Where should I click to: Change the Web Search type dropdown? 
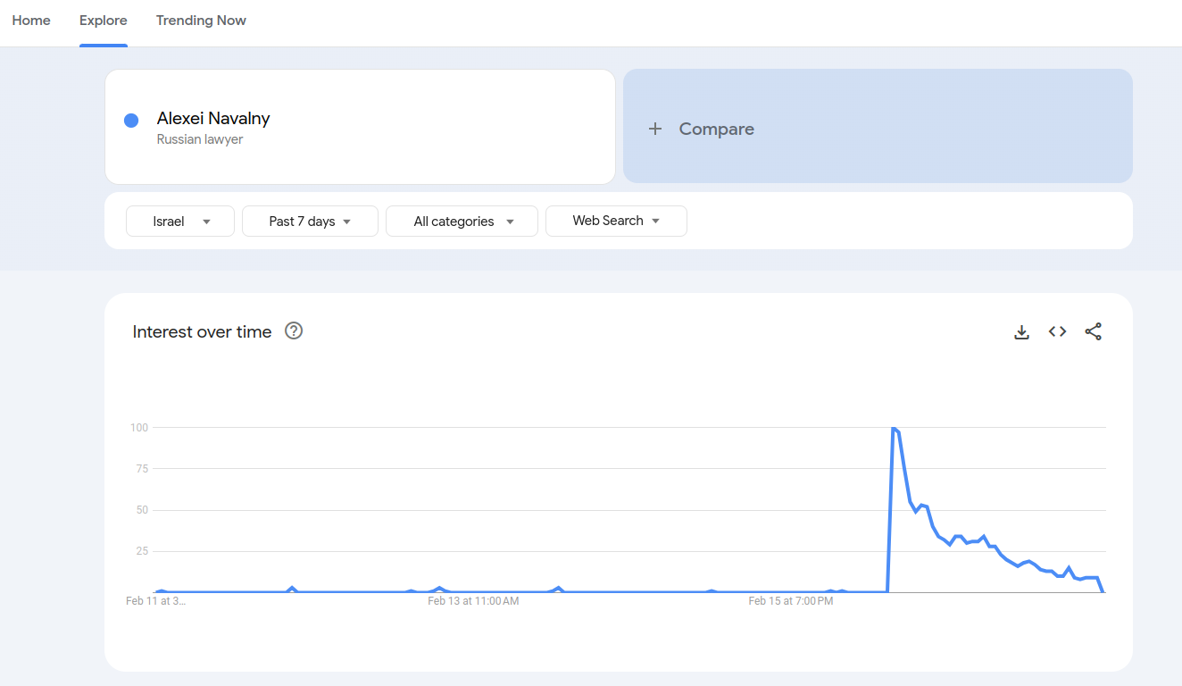coord(616,221)
